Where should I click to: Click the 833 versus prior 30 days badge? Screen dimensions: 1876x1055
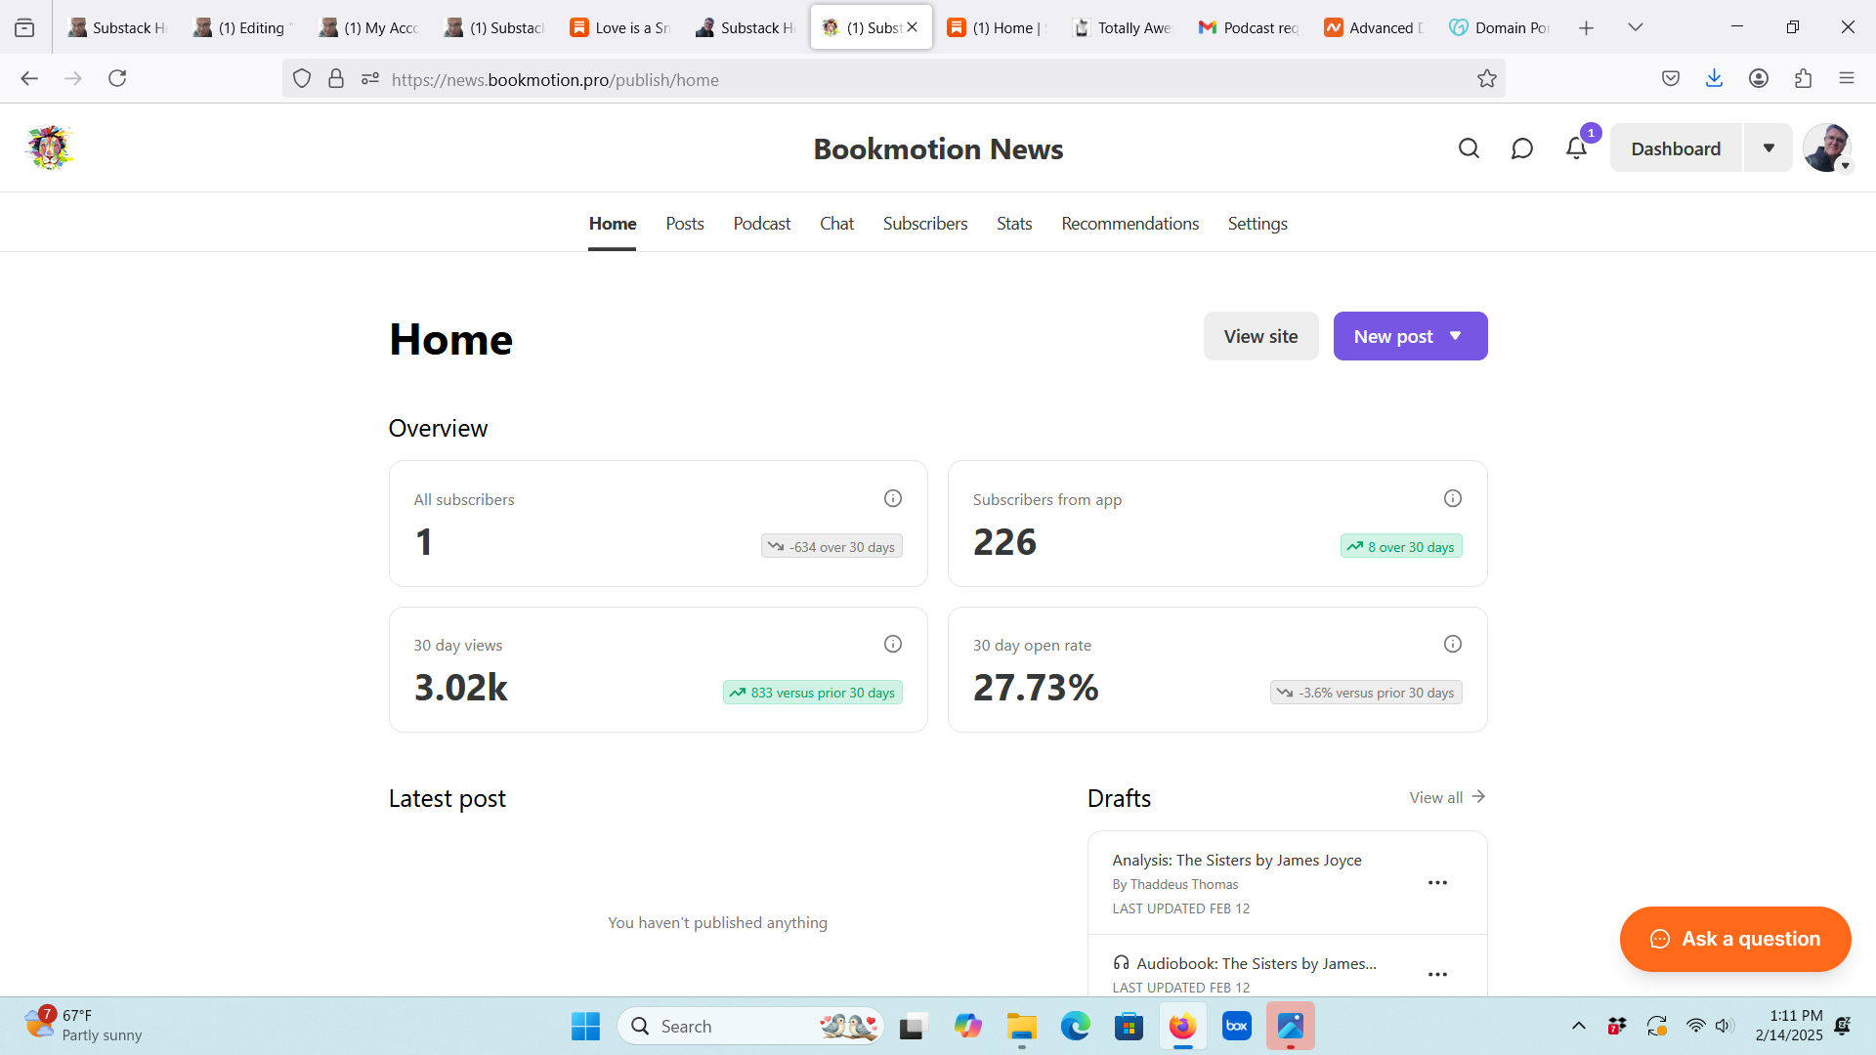[x=813, y=693]
